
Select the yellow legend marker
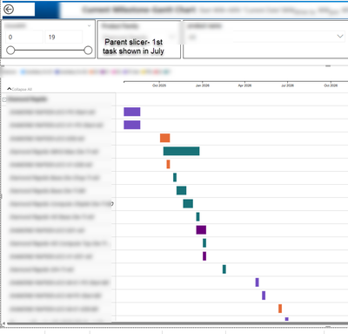pos(144,72)
